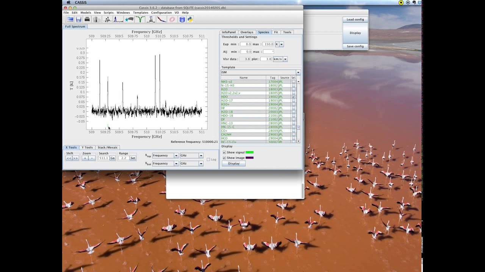485x272 pixels.
Task: Shift spectrum left with << button
Action: pos(69,158)
